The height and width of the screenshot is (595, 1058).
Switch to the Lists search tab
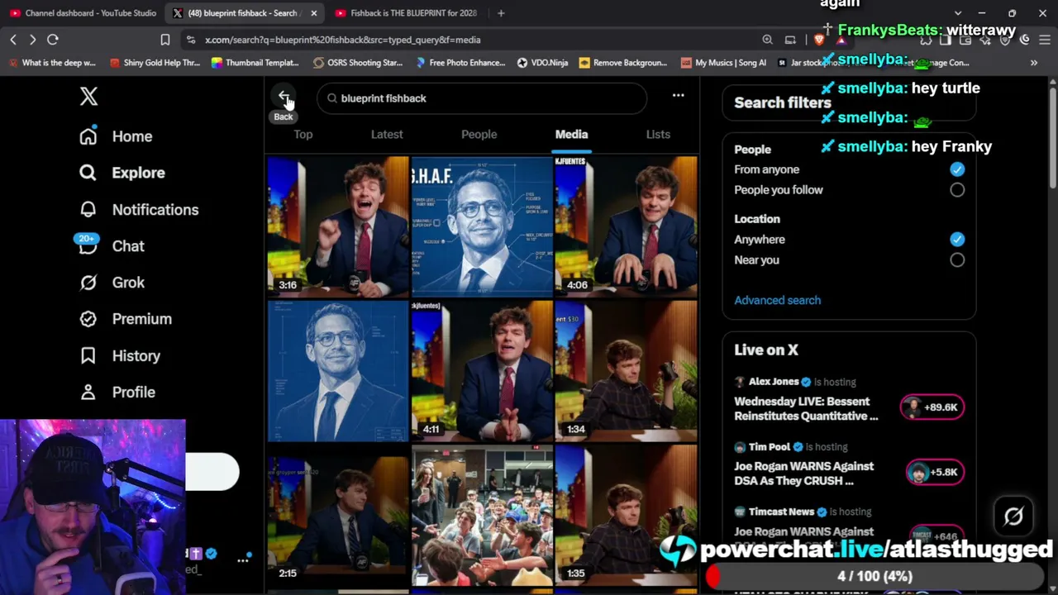(658, 135)
